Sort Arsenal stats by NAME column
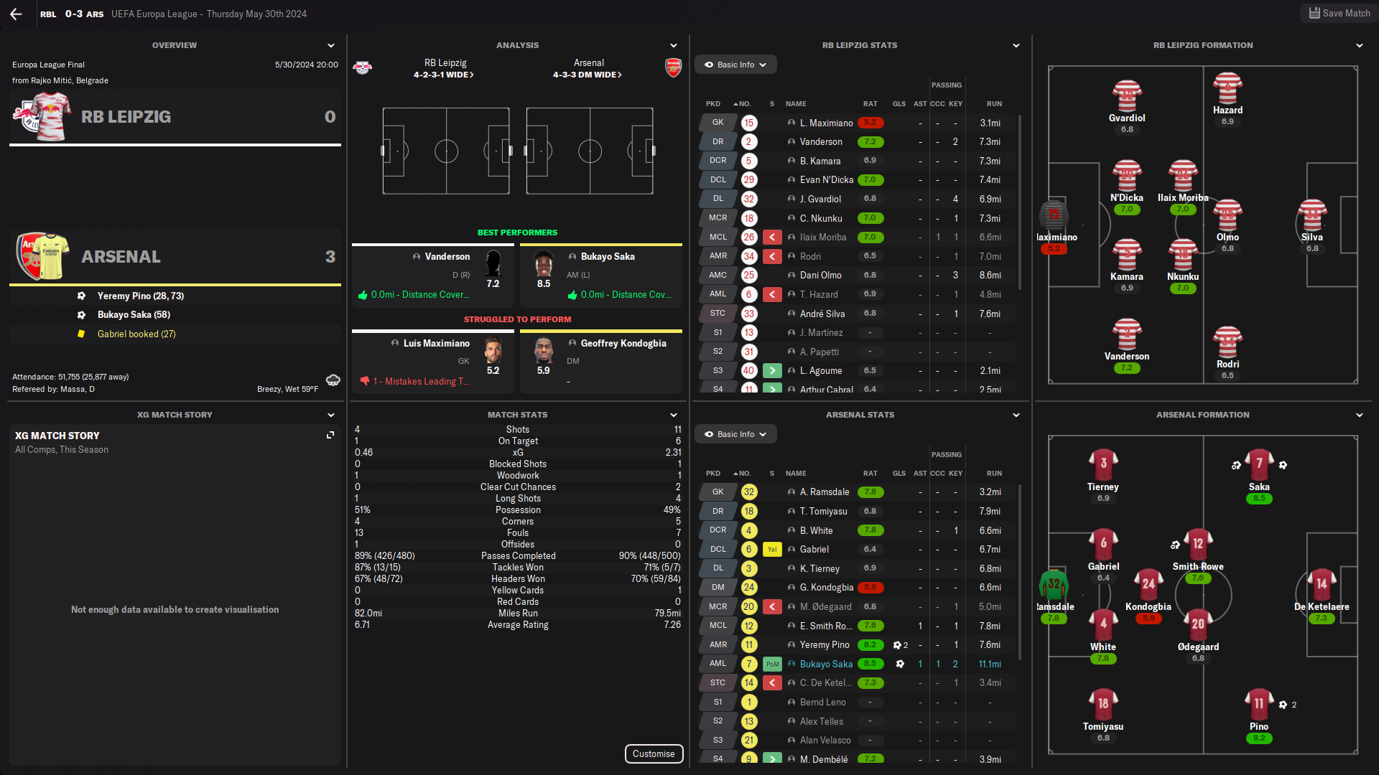 796,474
